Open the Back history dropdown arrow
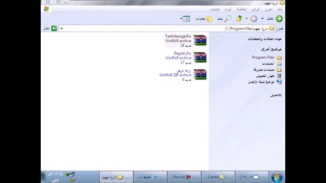This screenshot has height=183, width=326. point(262,19)
